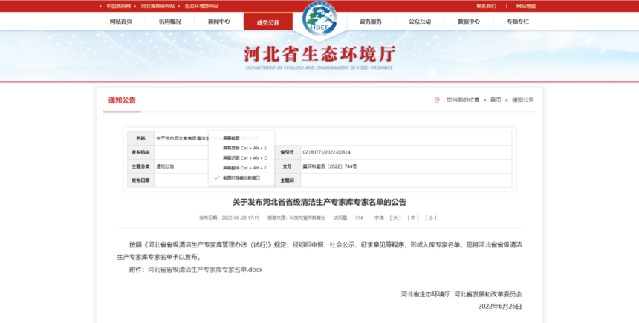Open the 政务服务 navigation tab
The width and height of the screenshot is (639, 323).
point(370,22)
